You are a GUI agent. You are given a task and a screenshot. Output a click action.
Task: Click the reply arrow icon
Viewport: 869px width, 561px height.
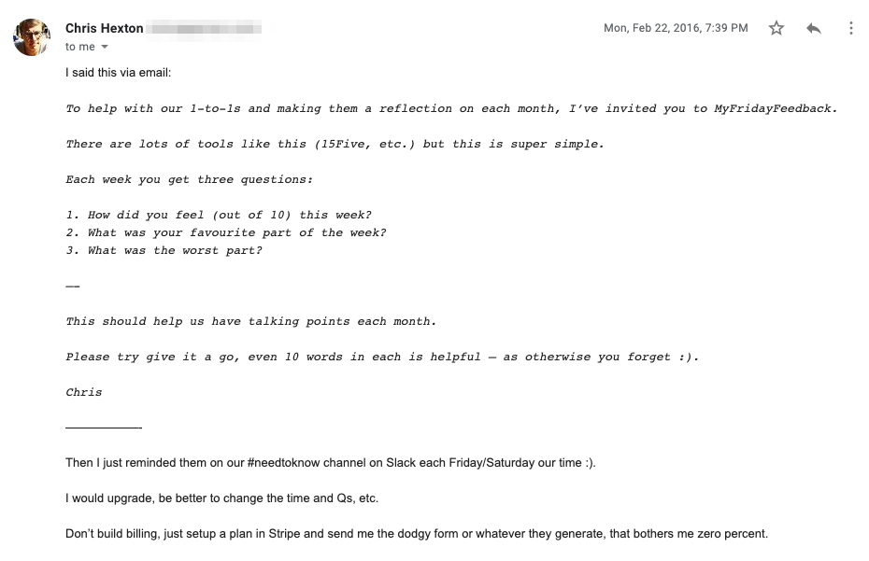(x=814, y=29)
